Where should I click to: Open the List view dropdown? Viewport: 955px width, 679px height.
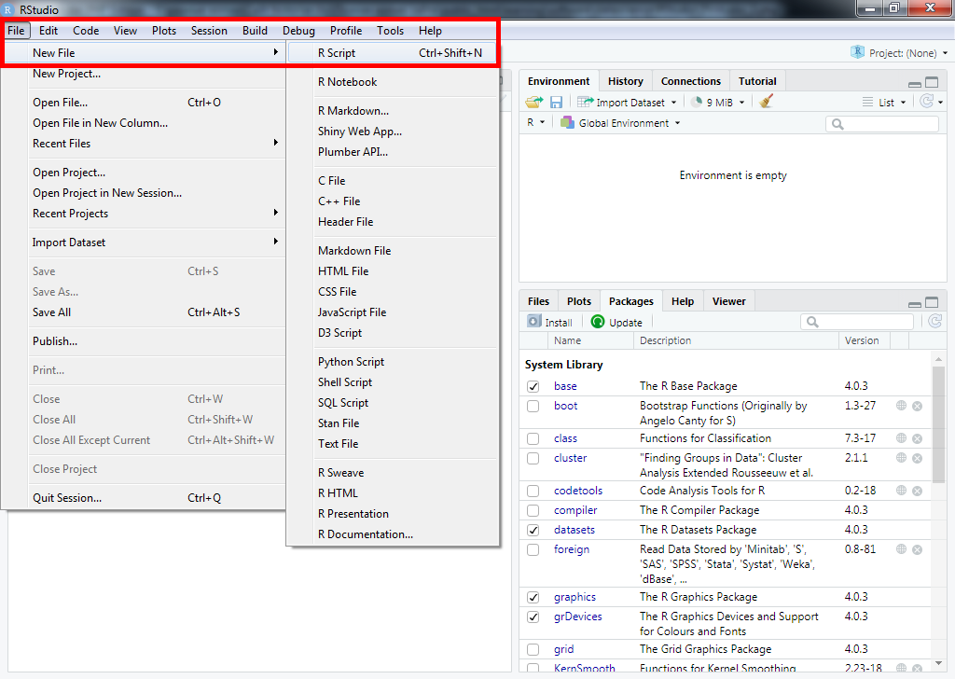884,103
